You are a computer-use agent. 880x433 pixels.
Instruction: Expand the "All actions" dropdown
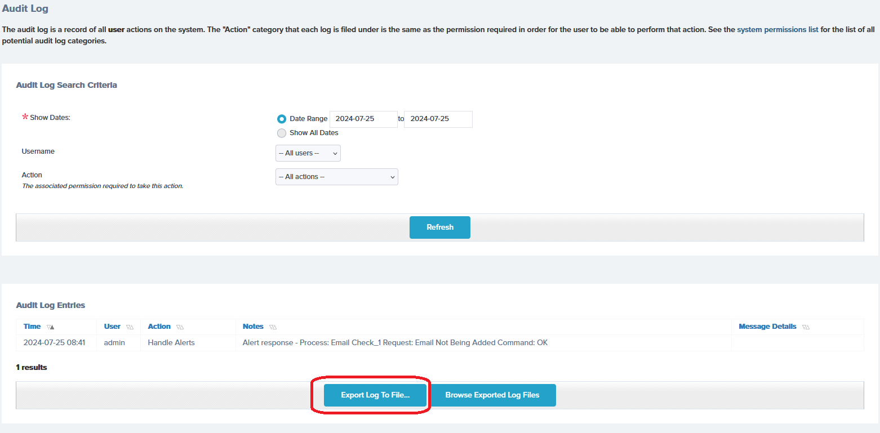tap(336, 177)
